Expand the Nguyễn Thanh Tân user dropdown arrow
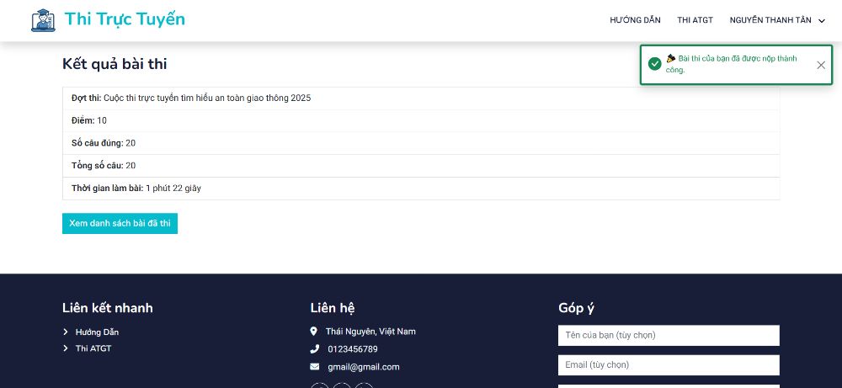This screenshot has height=388, width=842. pyautogui.click(x=822, y=20)
